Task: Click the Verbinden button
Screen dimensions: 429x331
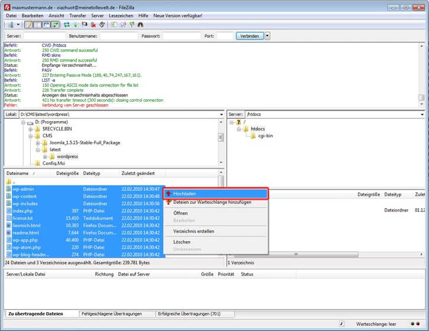Action: (x=249, y=36)
